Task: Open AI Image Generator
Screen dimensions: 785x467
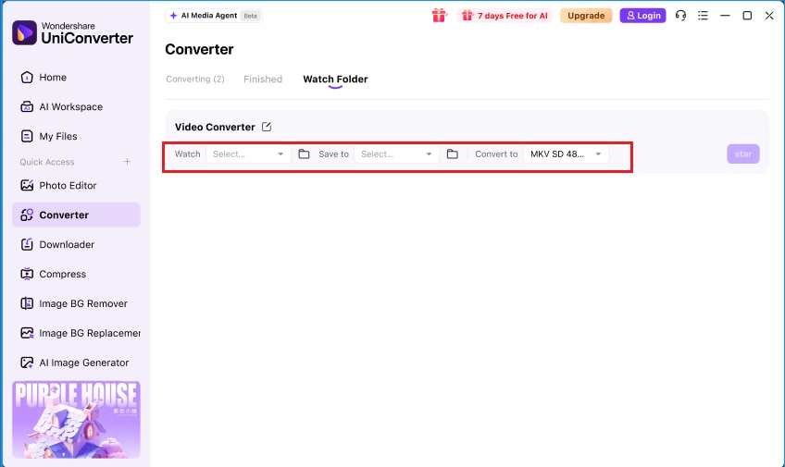Action: 75,363
